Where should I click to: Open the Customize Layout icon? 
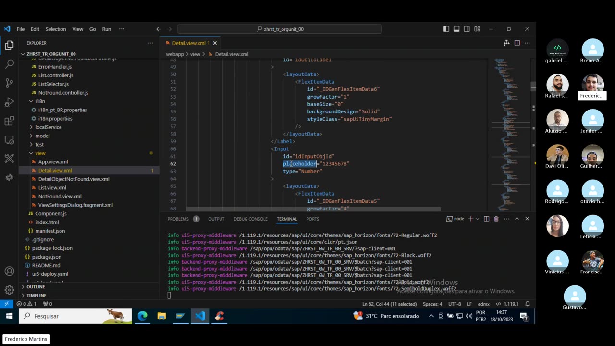click(477, 29)
